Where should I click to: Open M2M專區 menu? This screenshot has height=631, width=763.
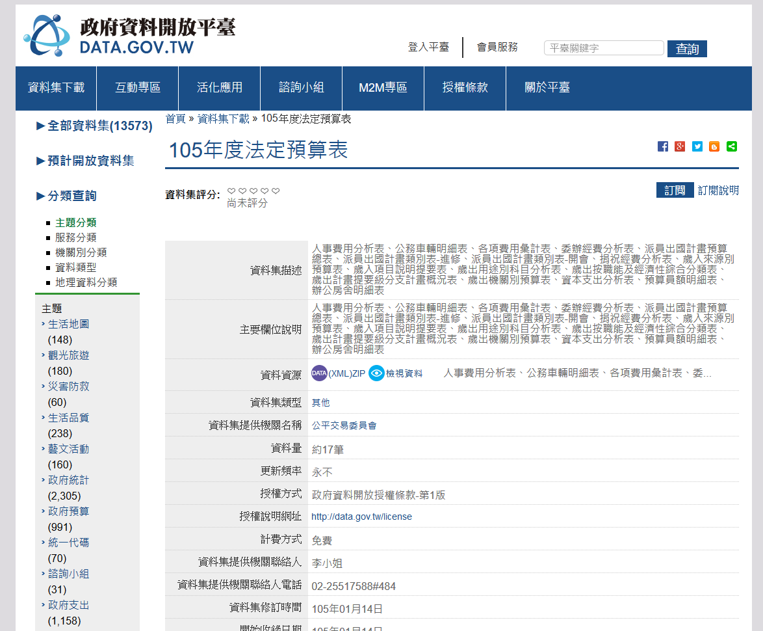[383, 88]
